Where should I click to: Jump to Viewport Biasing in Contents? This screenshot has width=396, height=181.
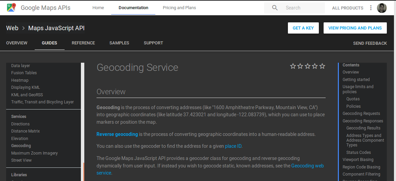pyautogui.click(x=358, y=160)
